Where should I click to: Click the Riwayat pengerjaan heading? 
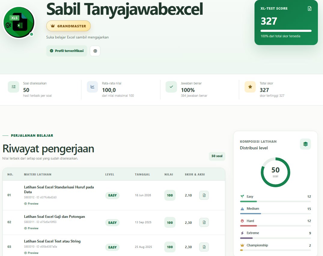coord(48,149)
